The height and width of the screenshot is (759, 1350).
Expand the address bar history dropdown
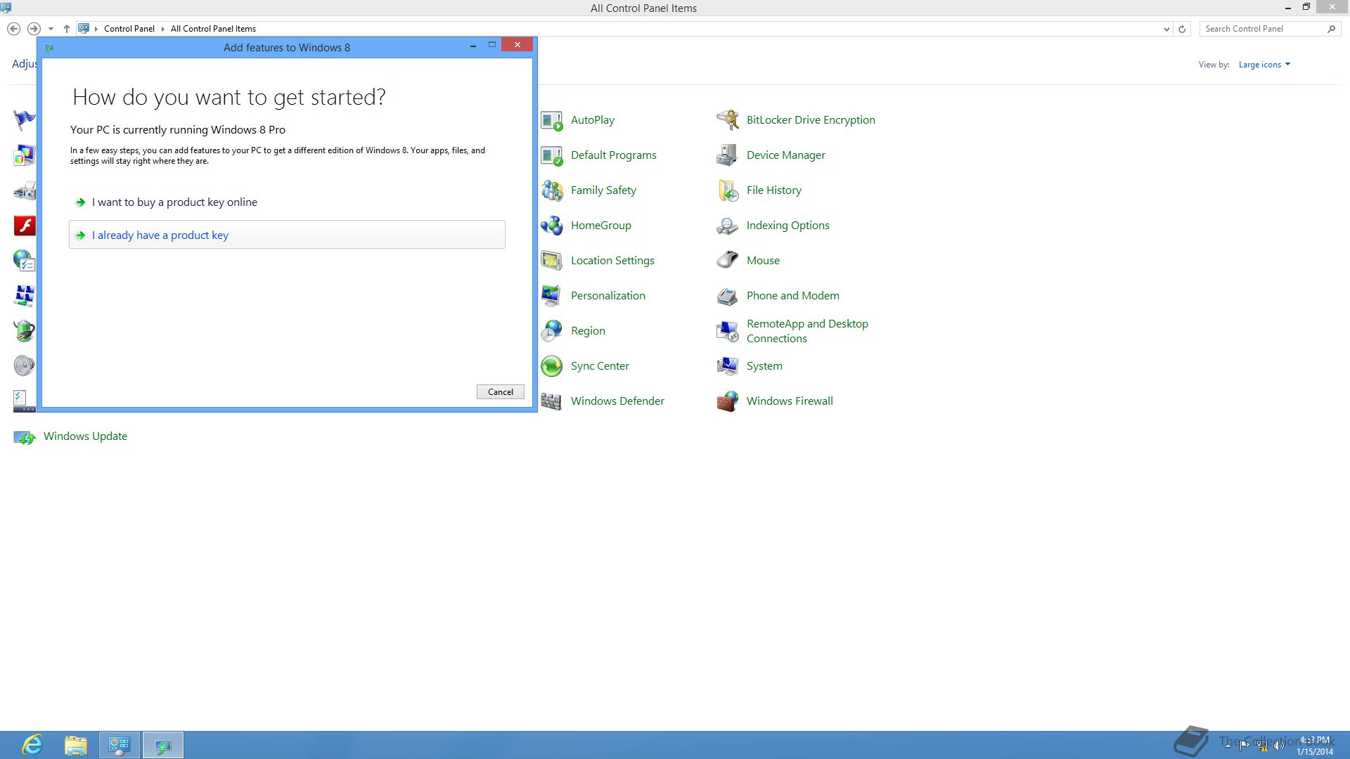(1166, 29)
